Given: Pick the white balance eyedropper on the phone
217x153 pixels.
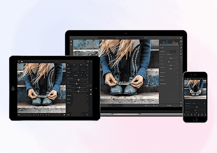Looking at the screenshot, I should 205,103.
